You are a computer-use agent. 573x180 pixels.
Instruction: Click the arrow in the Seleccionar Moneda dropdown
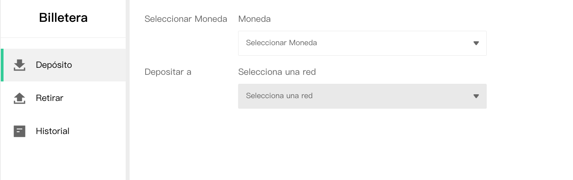pyautogui.click(x=476, y=43)
